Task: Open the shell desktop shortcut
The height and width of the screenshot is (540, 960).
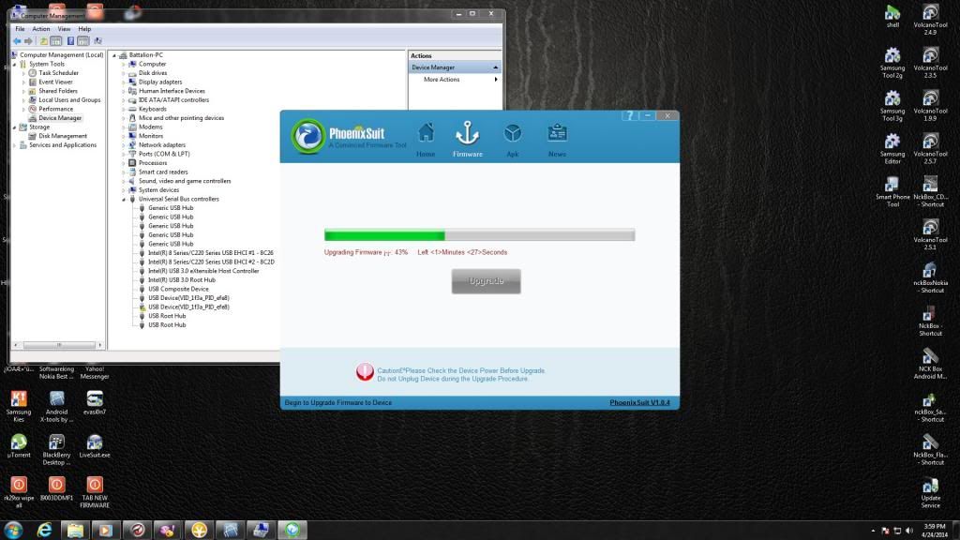Action: (x=892, y=17)
